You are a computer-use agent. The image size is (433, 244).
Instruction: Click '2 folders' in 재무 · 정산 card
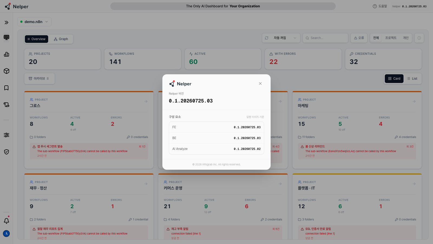pyautogui.click(x=38, y=220)
